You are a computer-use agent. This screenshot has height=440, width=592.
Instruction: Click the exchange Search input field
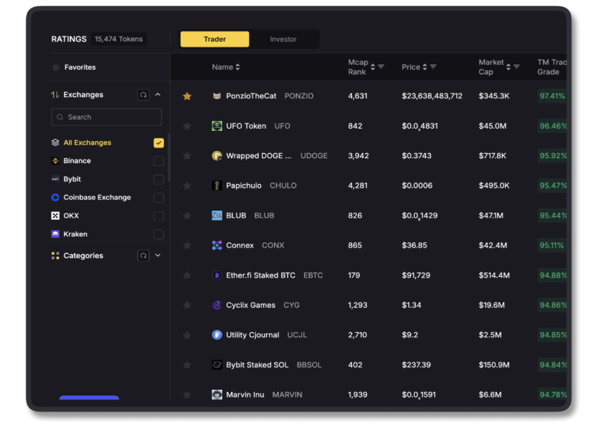pos(106,117)
